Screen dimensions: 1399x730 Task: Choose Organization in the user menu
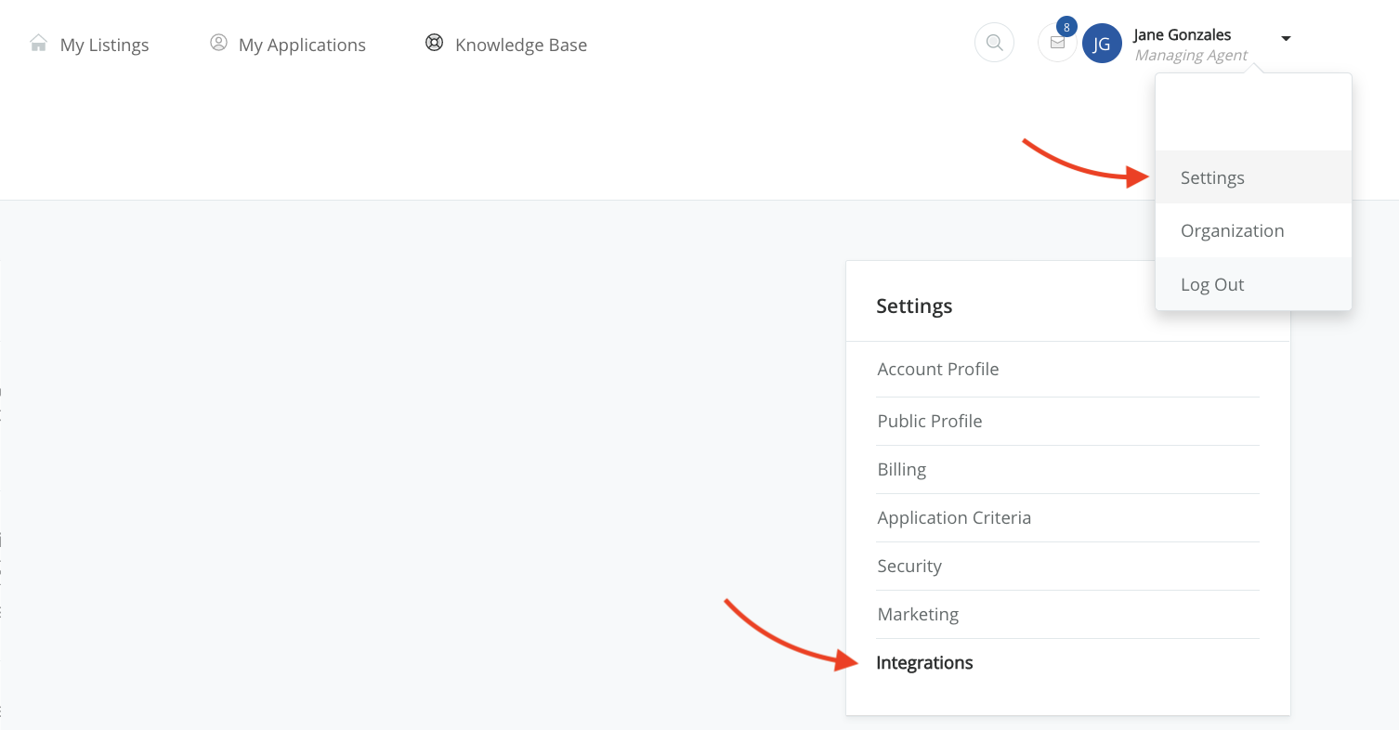pyautogui.click(x=1232, y=231)
